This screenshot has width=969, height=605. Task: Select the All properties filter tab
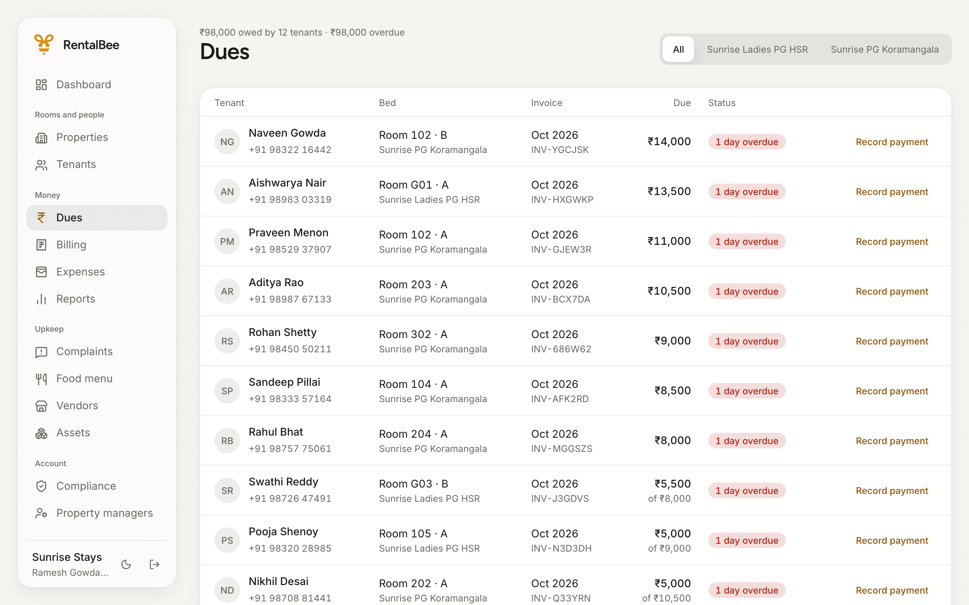(678, 49)
